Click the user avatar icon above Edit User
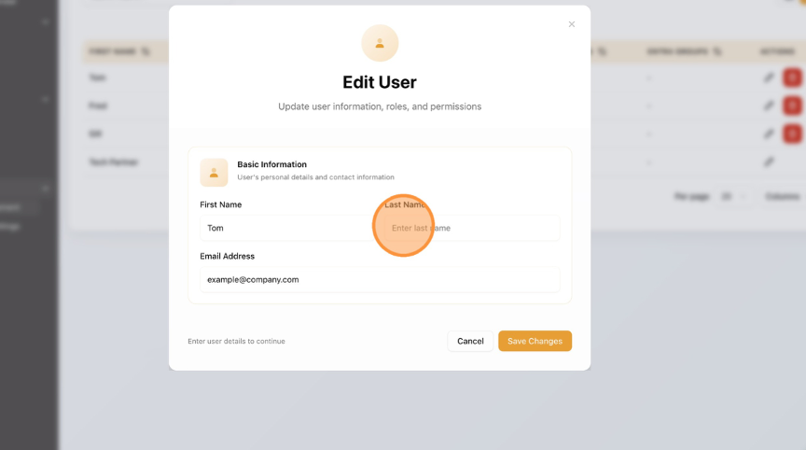Image resolution: width=806 pixels, height=450 pixels. tap(380, 43)
